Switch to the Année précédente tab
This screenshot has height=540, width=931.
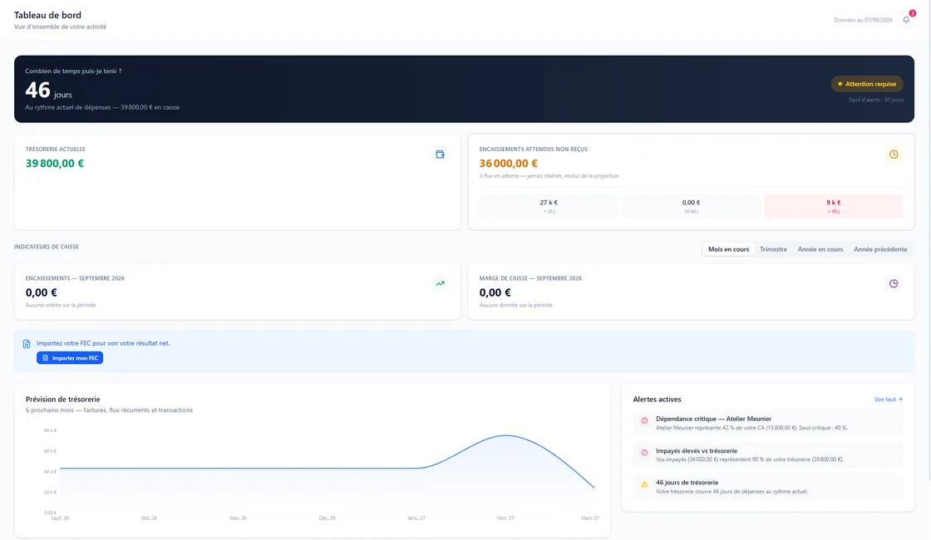[x=880, y=249]
